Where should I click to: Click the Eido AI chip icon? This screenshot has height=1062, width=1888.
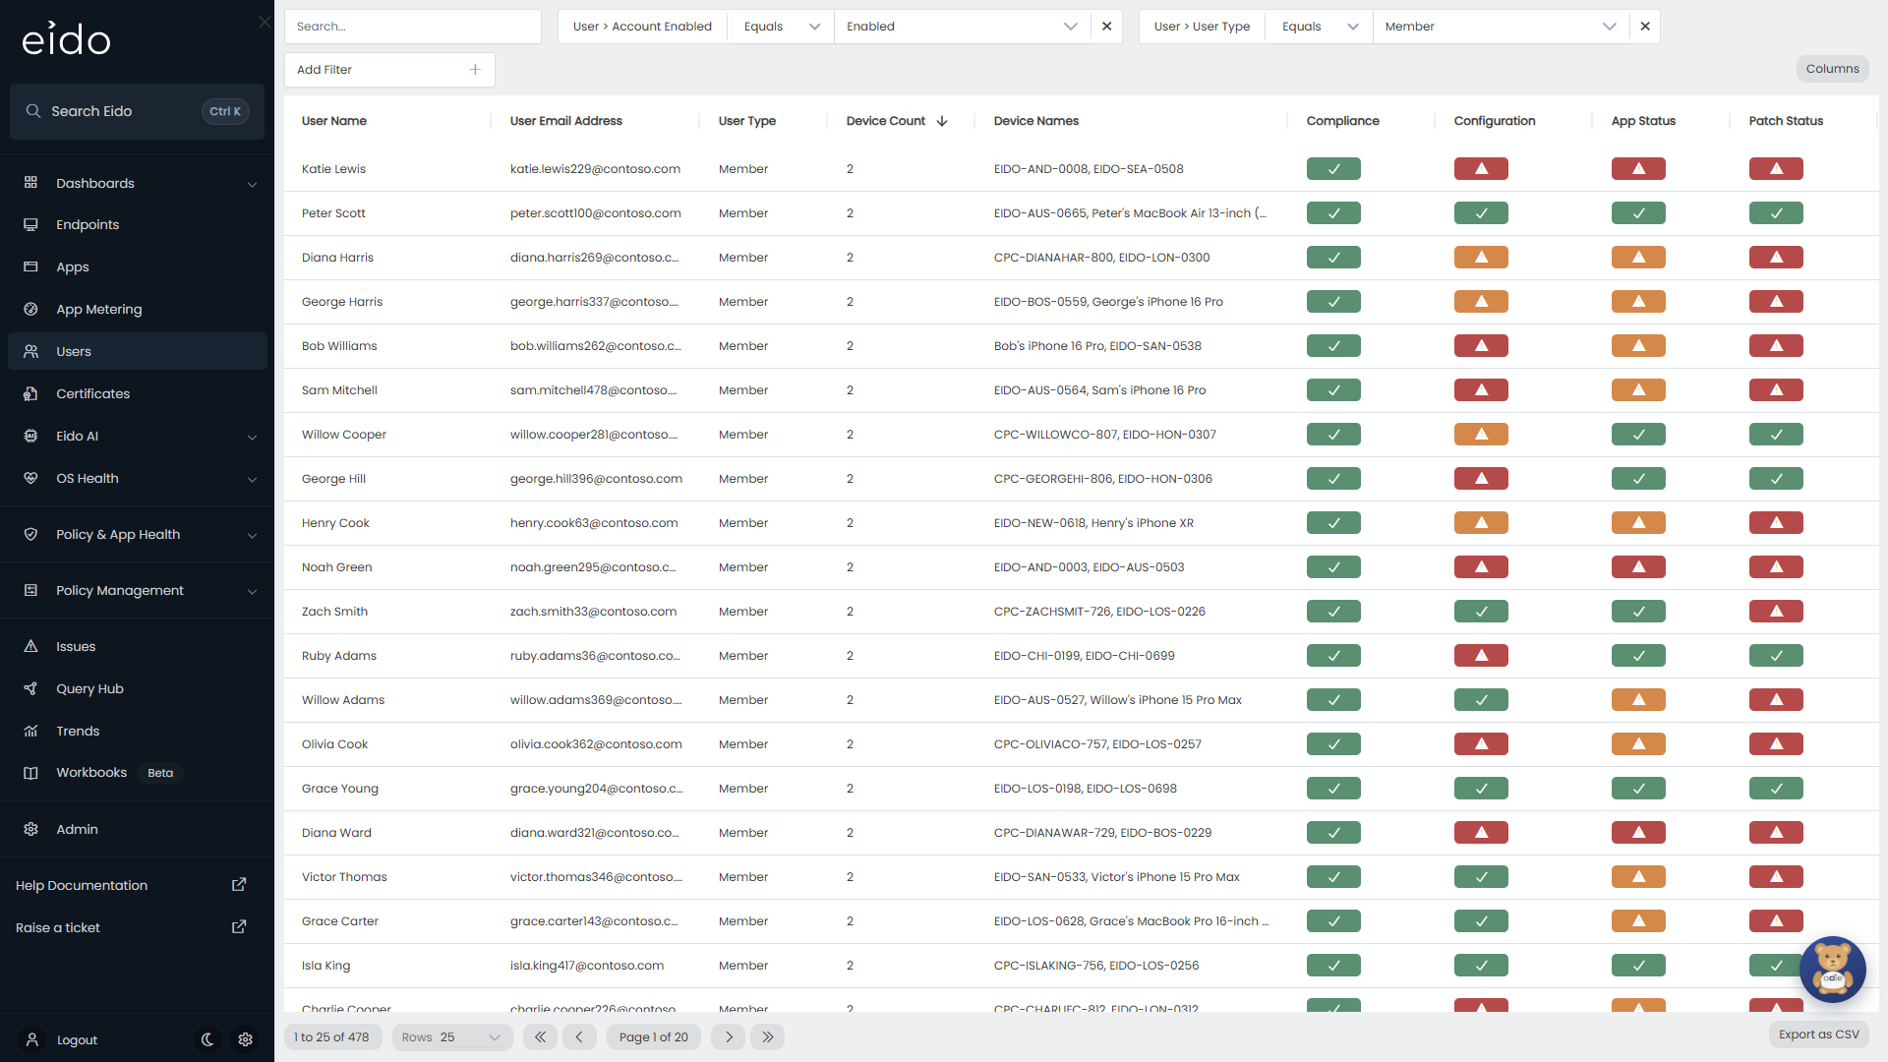(30, 436)
